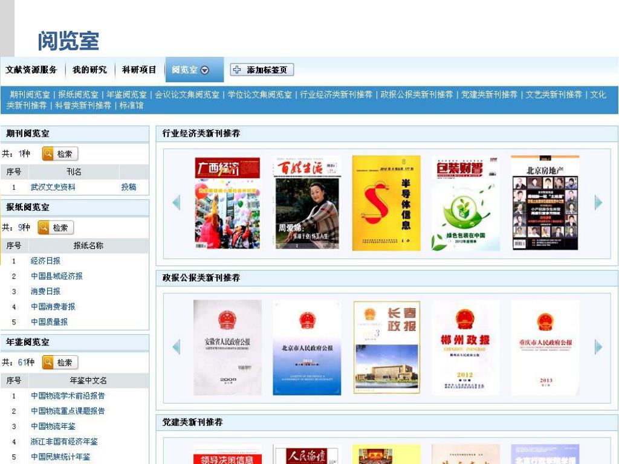
Task: Open newspaper 经济日报
Action: [45, 261]
